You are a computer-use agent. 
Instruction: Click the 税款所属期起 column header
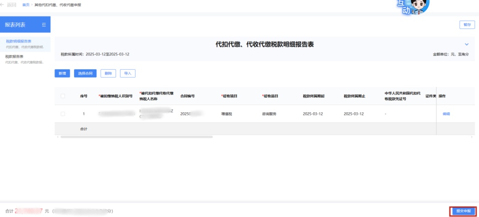tap(314, 96)
